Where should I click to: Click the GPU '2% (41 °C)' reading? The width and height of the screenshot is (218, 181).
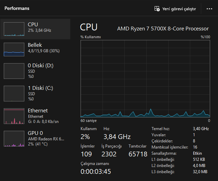click(38, 144)
